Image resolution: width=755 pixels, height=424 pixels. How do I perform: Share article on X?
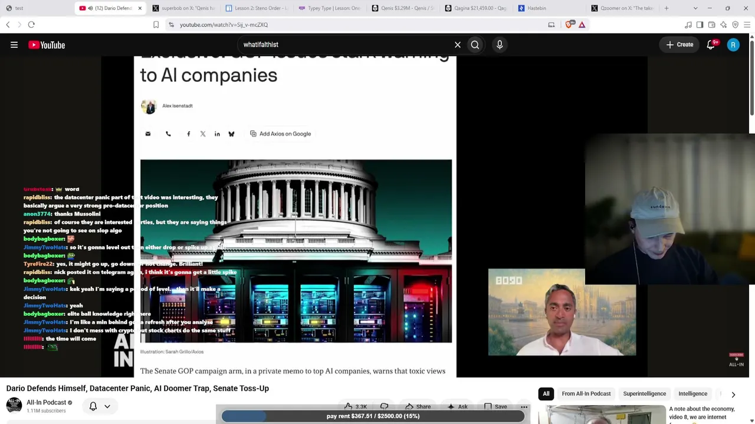click(203, 134)
